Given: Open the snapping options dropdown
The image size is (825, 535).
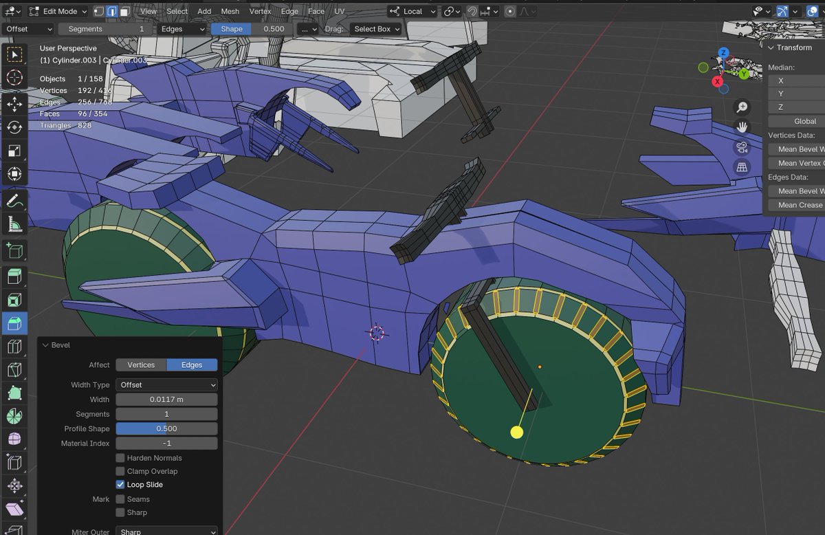Looking at the screenshot, I should point(490,11).
